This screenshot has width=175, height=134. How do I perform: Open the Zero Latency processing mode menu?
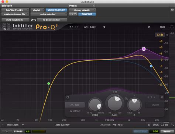point(62,125)
